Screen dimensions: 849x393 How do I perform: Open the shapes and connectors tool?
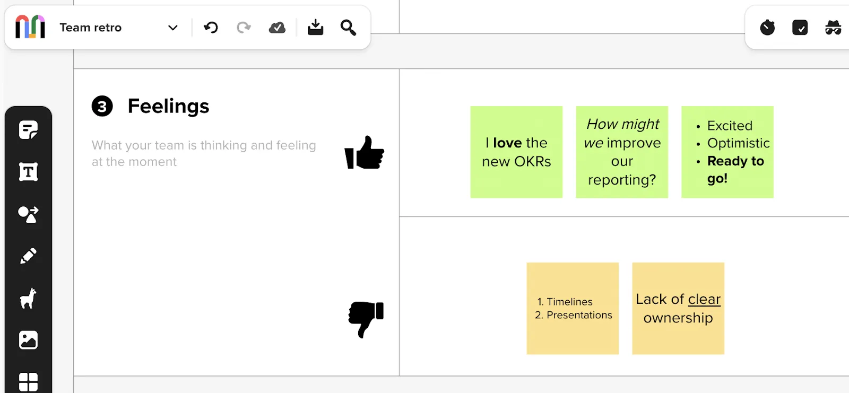click(28, 214)
